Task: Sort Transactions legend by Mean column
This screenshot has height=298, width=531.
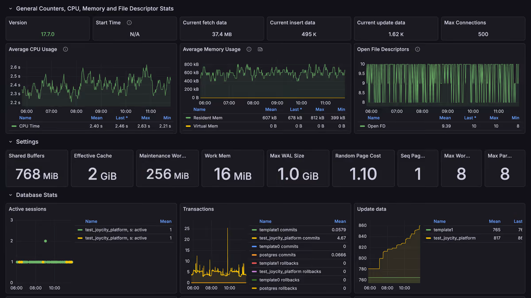Action: pos(340,222)
